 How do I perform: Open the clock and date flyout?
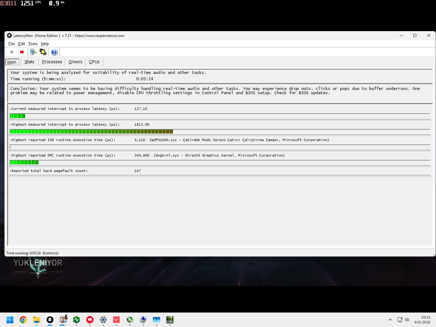tap(422, 320)
